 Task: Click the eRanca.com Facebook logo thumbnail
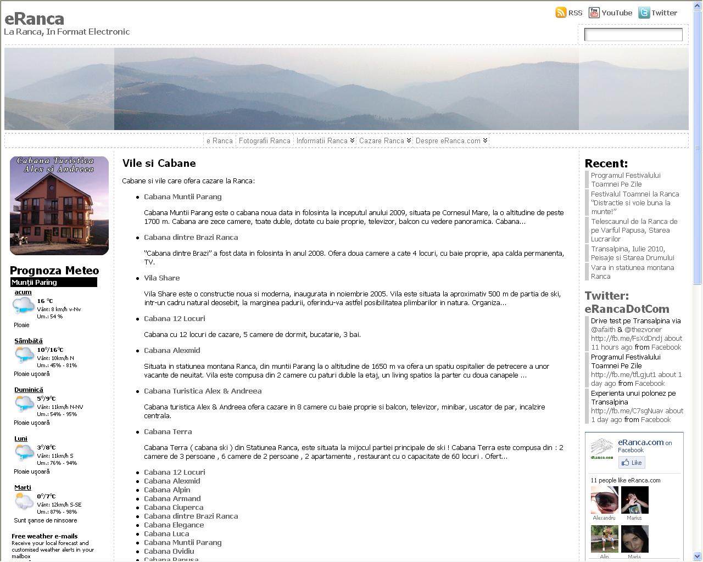click(x=602, y=449)
